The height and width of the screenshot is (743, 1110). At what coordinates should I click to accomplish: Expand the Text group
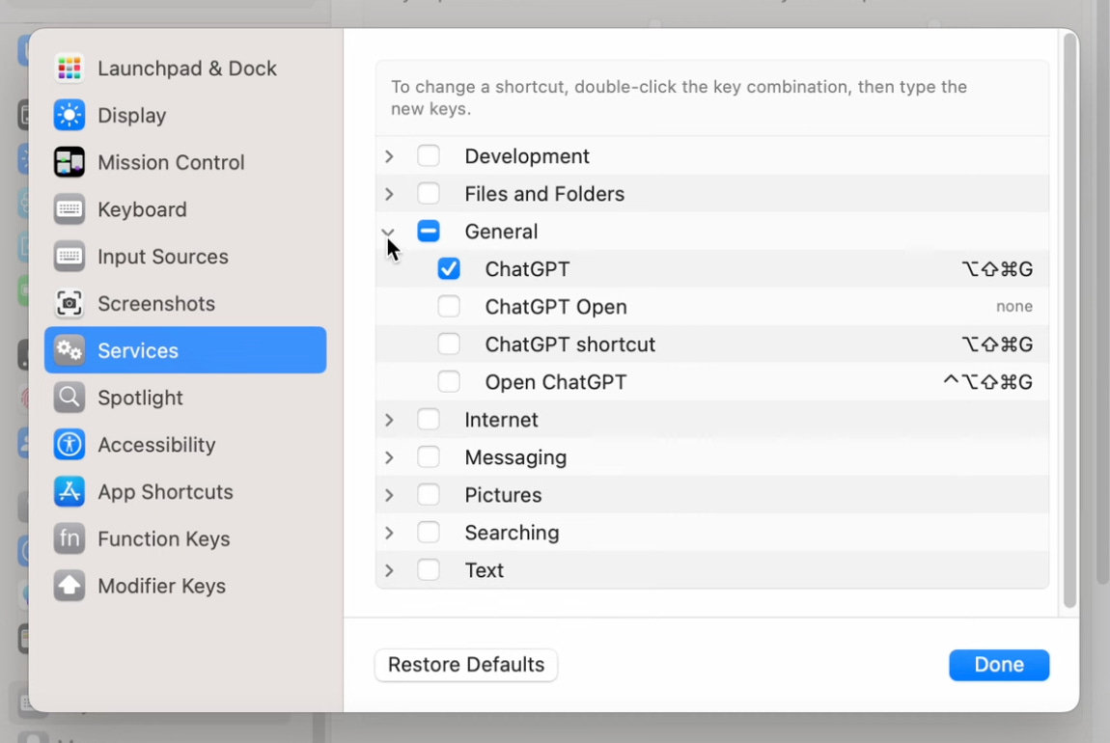point(389,570)
